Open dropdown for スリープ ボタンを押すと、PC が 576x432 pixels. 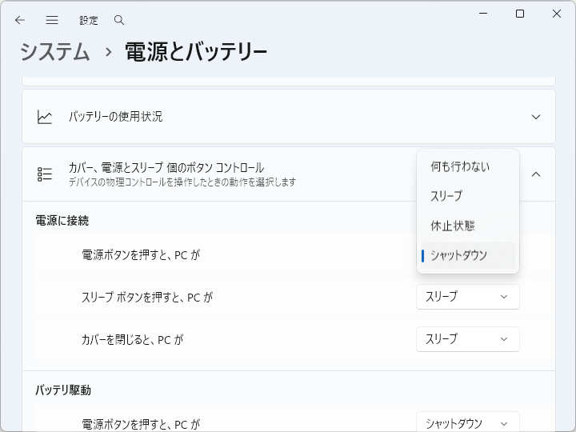coord(468,297)
